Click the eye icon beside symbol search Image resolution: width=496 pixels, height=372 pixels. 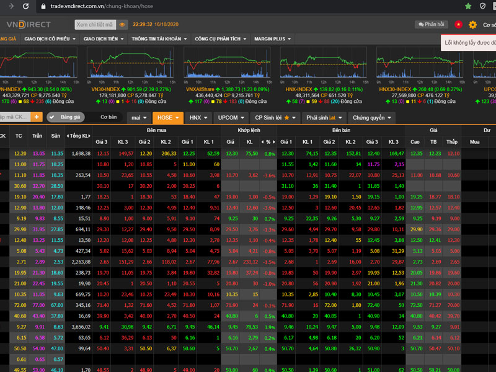[122, 25]
